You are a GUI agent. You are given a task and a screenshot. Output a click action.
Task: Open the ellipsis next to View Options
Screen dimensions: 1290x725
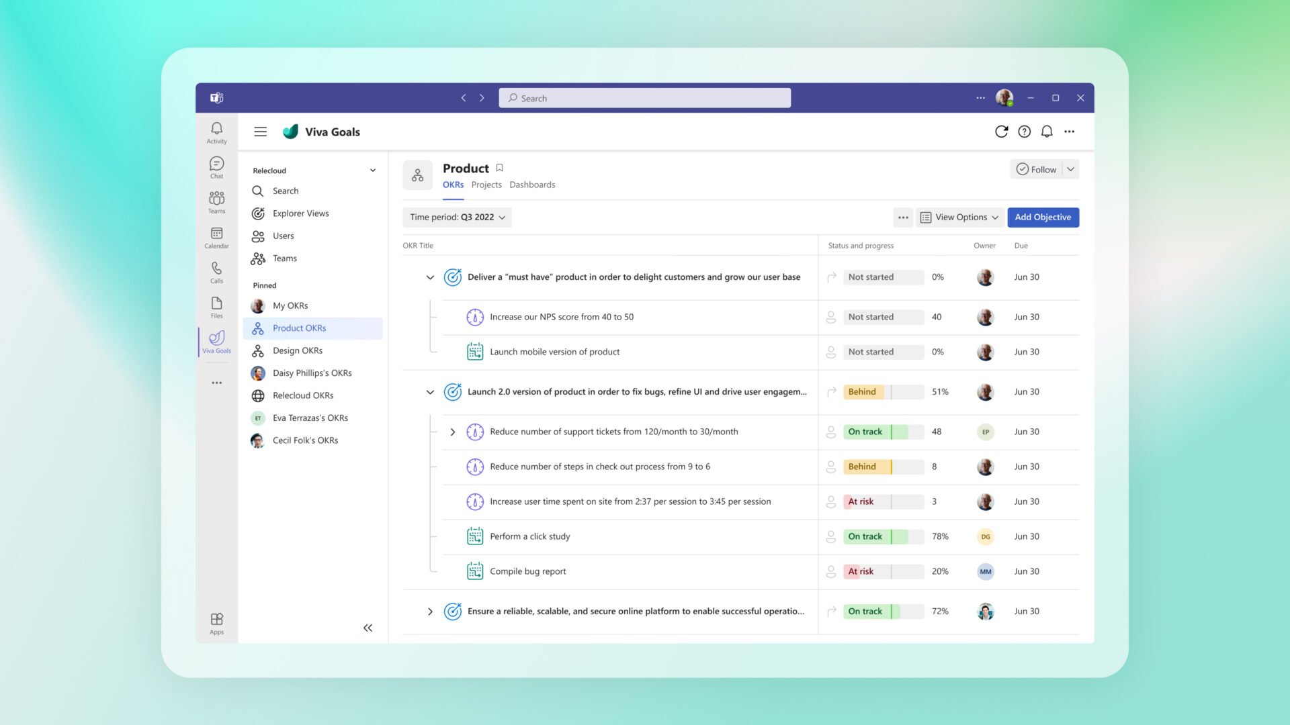903,217
